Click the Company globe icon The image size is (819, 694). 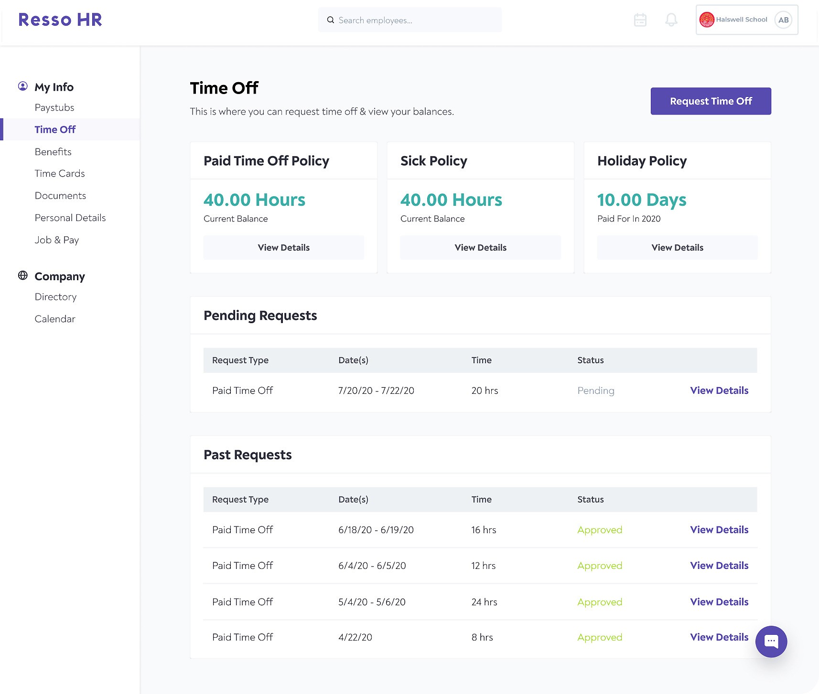click(23, 275)
